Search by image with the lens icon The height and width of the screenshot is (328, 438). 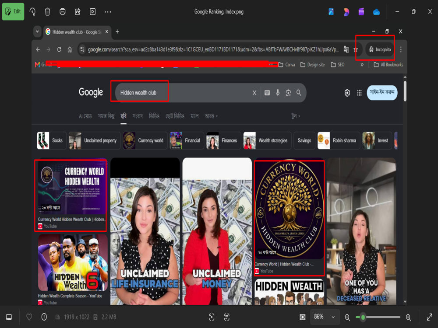[288, 93]
